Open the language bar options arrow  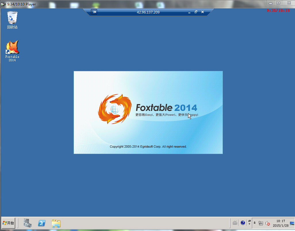(250, 224)
